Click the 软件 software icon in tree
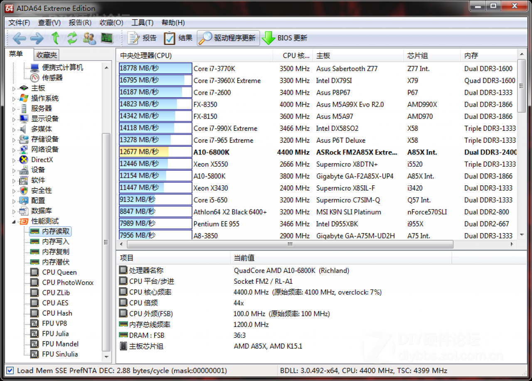This screenshot has width=532, height=381. pos(24,180)
